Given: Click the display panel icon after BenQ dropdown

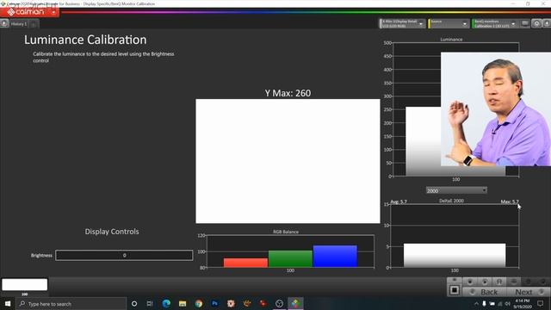Looking at the screenshot, I should (524, 23).
